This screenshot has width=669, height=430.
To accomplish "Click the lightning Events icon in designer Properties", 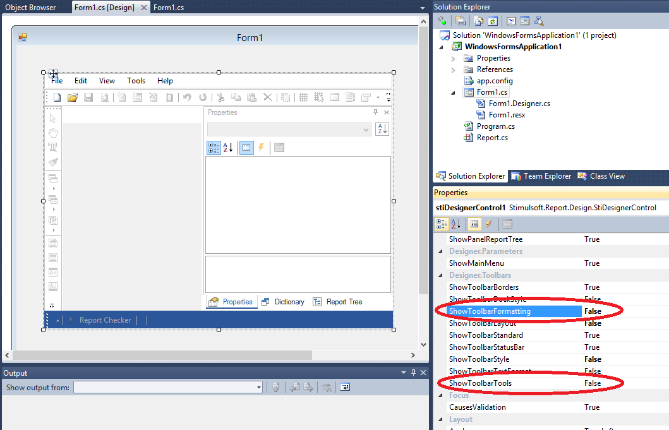I will [261, 148].
